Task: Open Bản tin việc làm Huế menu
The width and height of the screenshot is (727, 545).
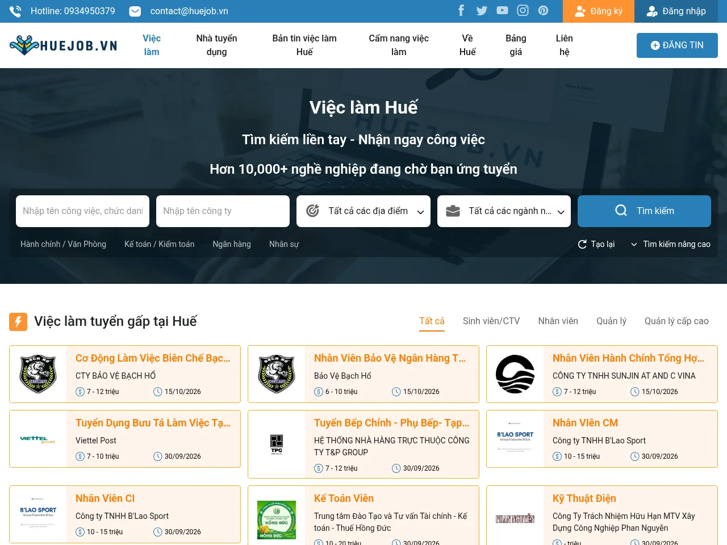Action: [x=304, y=45]
